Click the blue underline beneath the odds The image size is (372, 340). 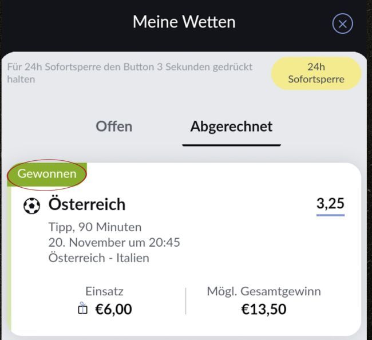coord(330,215)
